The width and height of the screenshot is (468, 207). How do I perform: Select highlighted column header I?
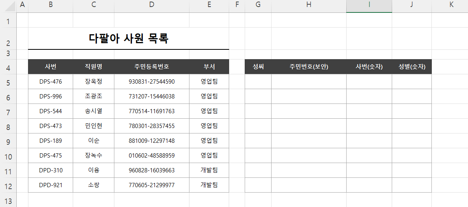pos(369,6)
